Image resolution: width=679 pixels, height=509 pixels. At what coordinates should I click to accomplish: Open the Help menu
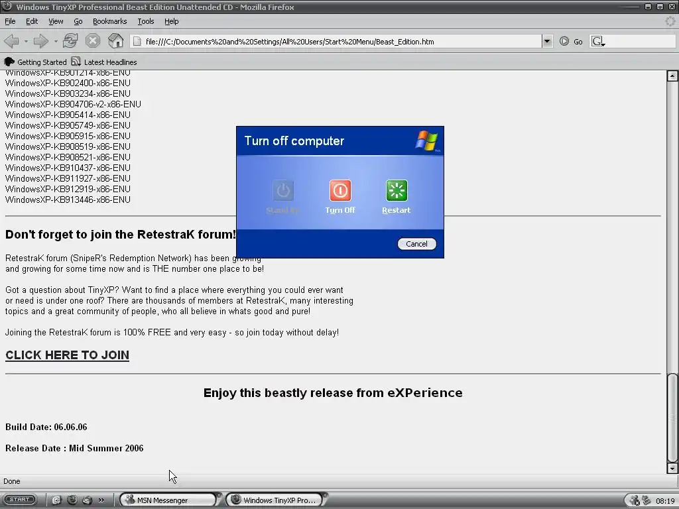pyautogui.click(x=172, y=21)
